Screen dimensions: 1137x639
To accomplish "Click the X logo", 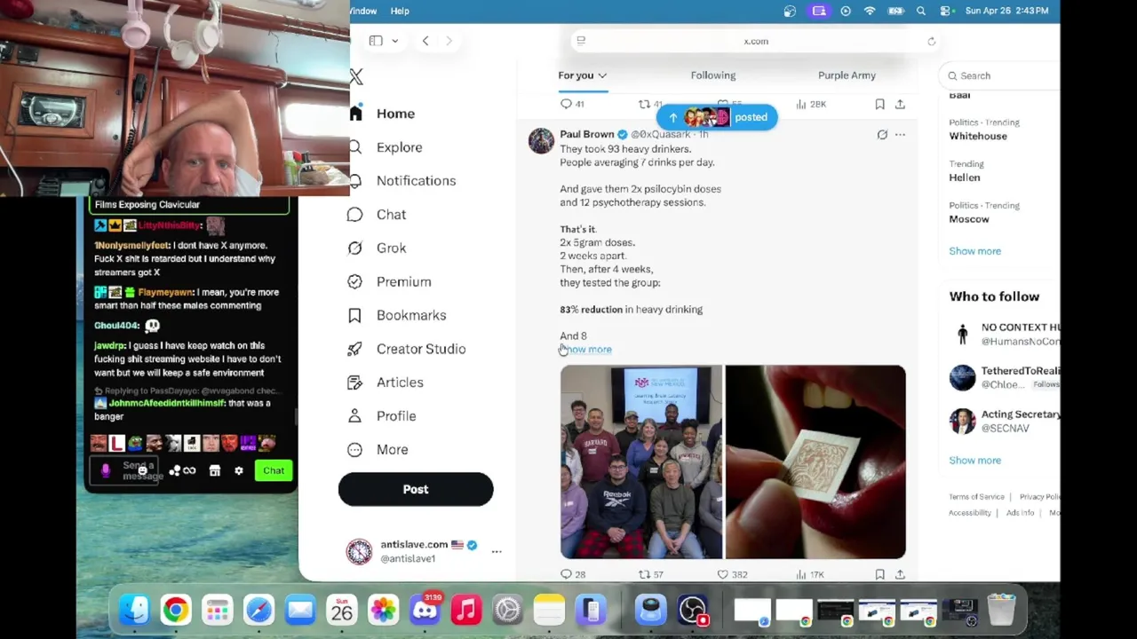I will click(356, 77).
